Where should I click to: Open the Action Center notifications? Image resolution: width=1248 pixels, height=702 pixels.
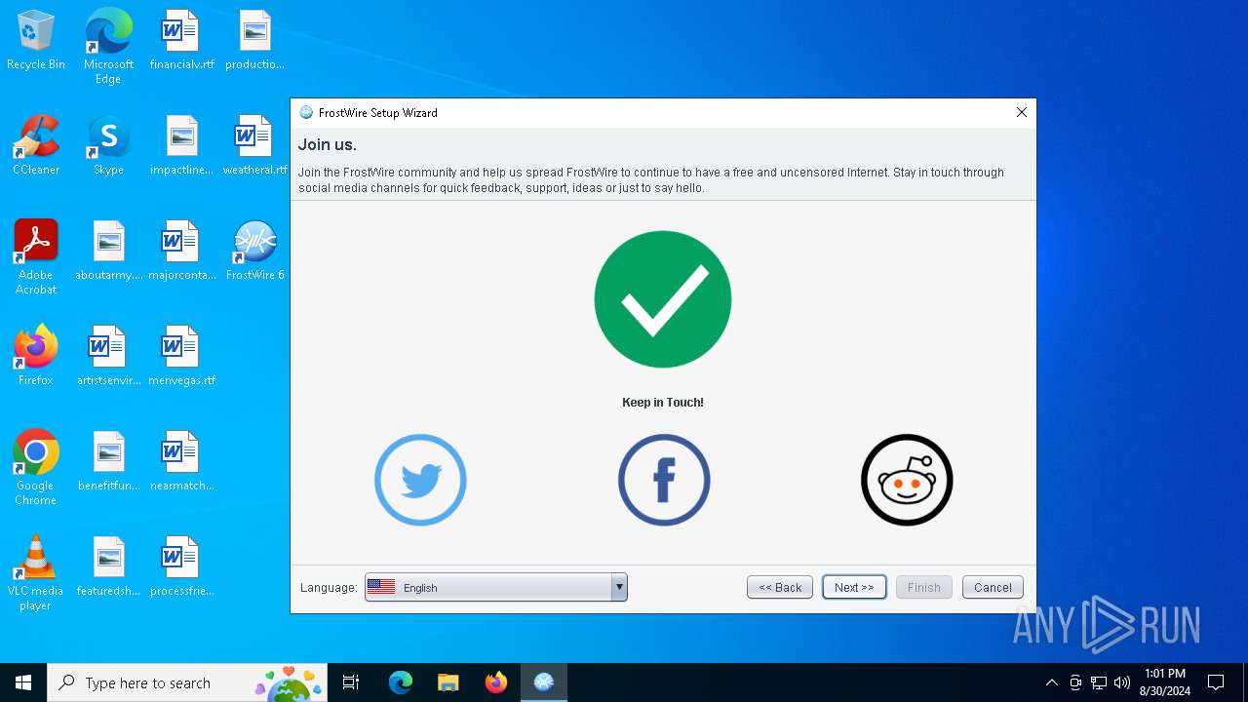click(x=1216, y=682)
